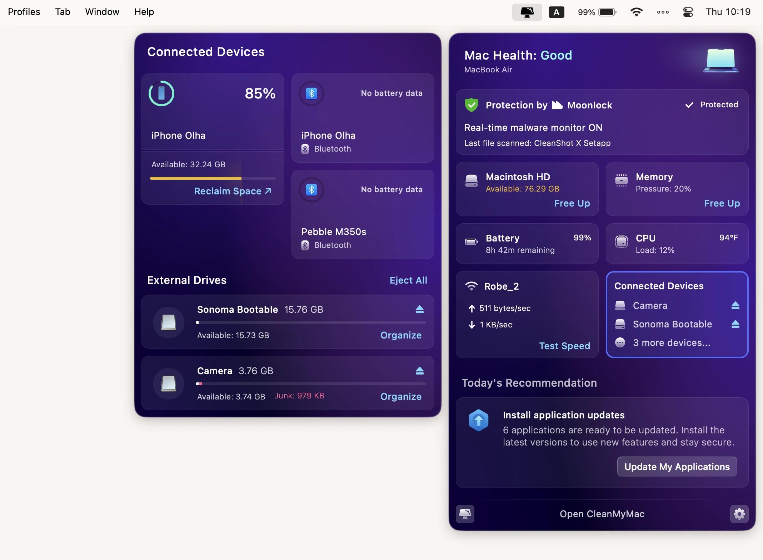The height and width of the screenshot is (560, 763).
Task: Open the Battery 8h 42m remaining tile
Action: (527, 244)
